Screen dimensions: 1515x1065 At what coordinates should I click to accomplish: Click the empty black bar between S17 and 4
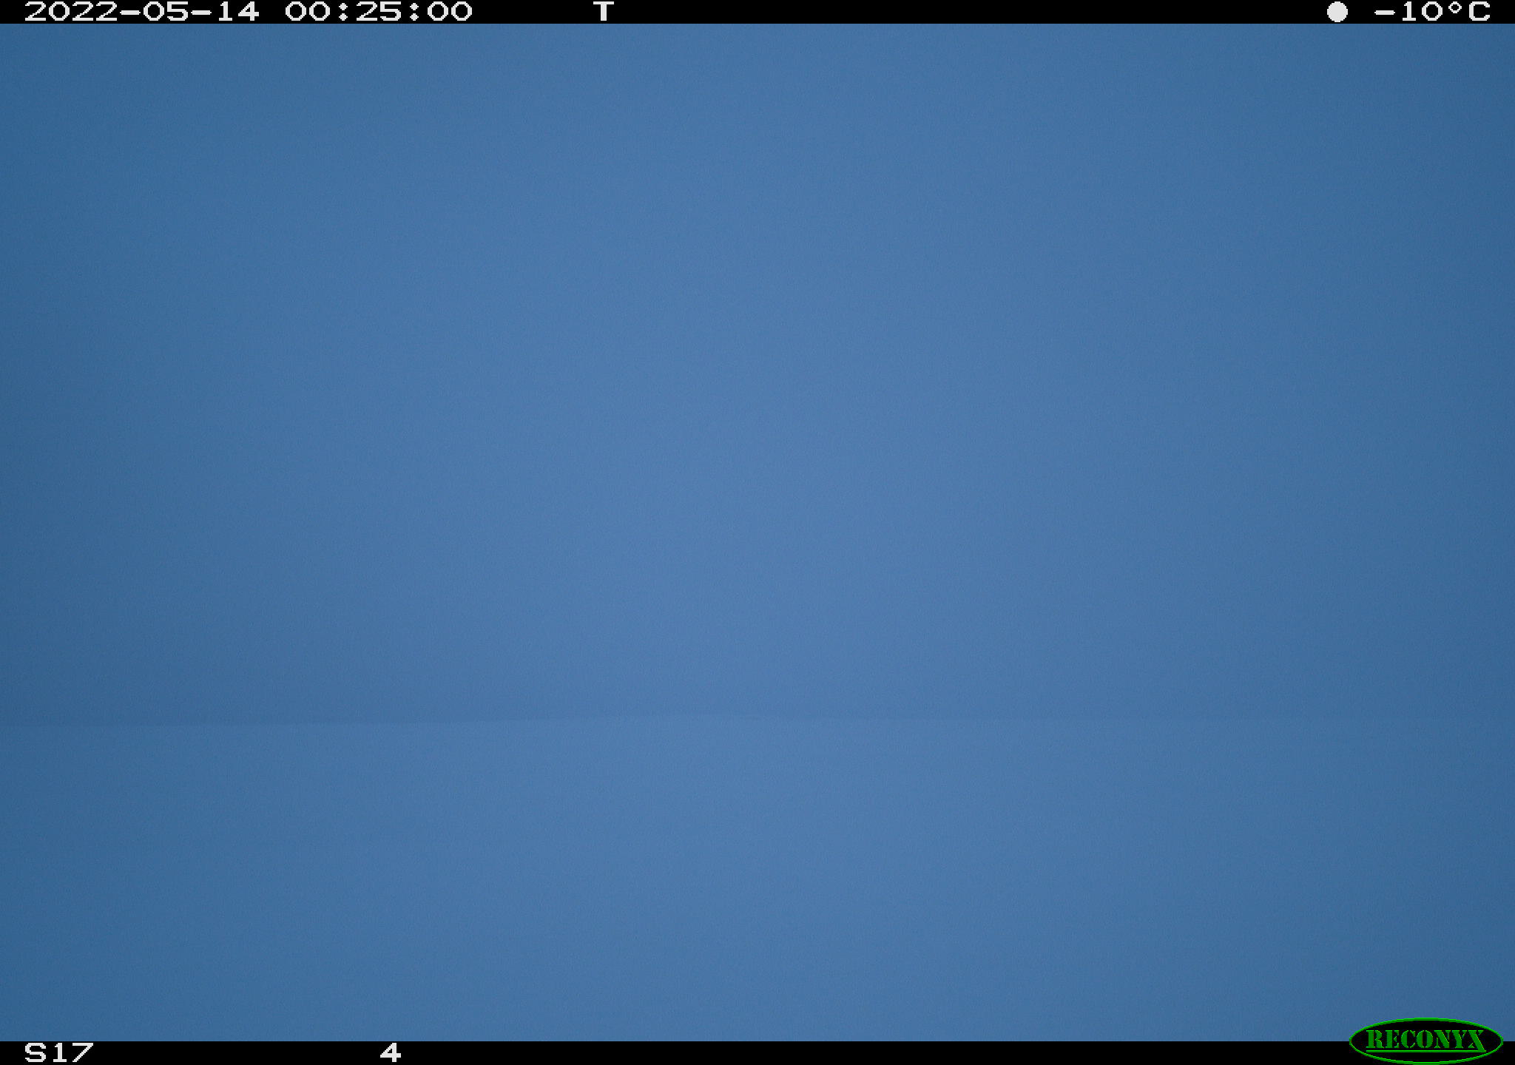(x=237, y=1053)
